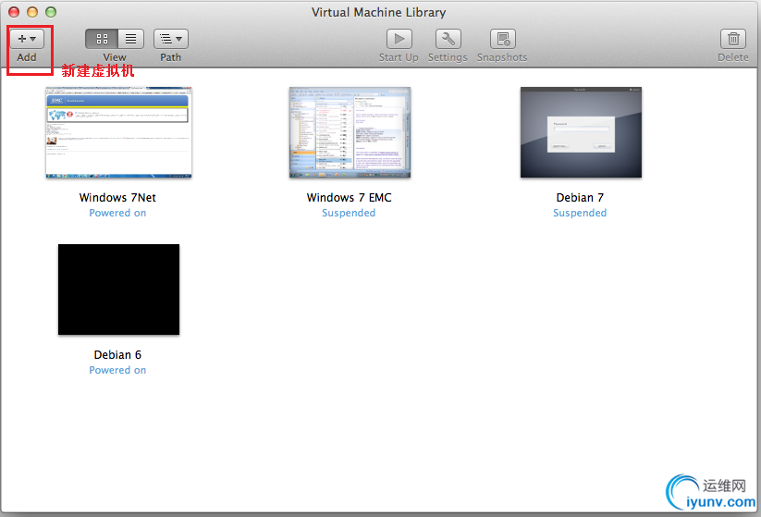Click the Delete trash icon
Viewport: 761px width, 517px height.
coord(733,39)
